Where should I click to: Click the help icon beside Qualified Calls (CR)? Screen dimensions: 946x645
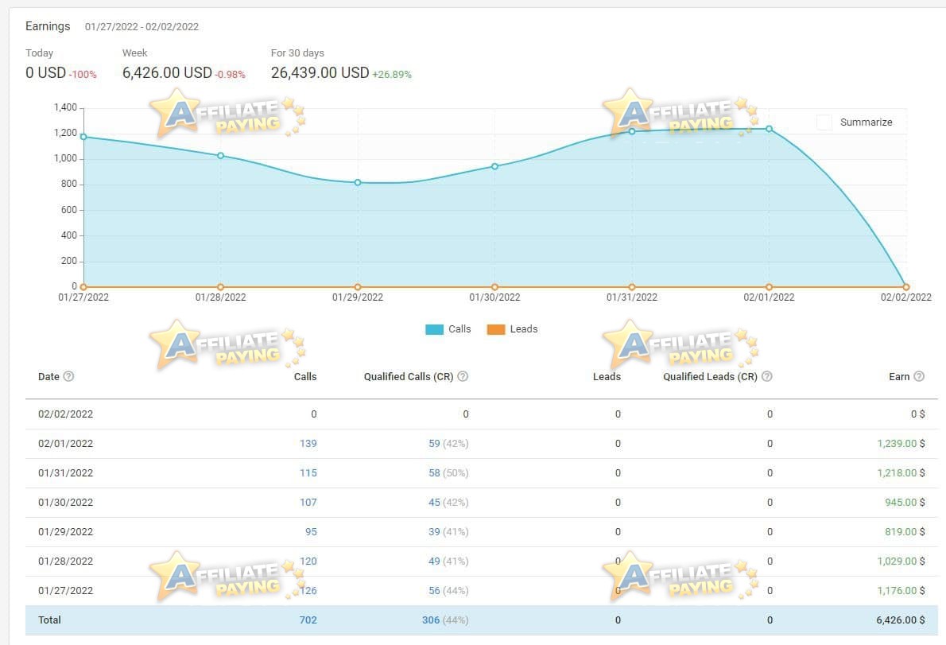(x=463, y=376)
